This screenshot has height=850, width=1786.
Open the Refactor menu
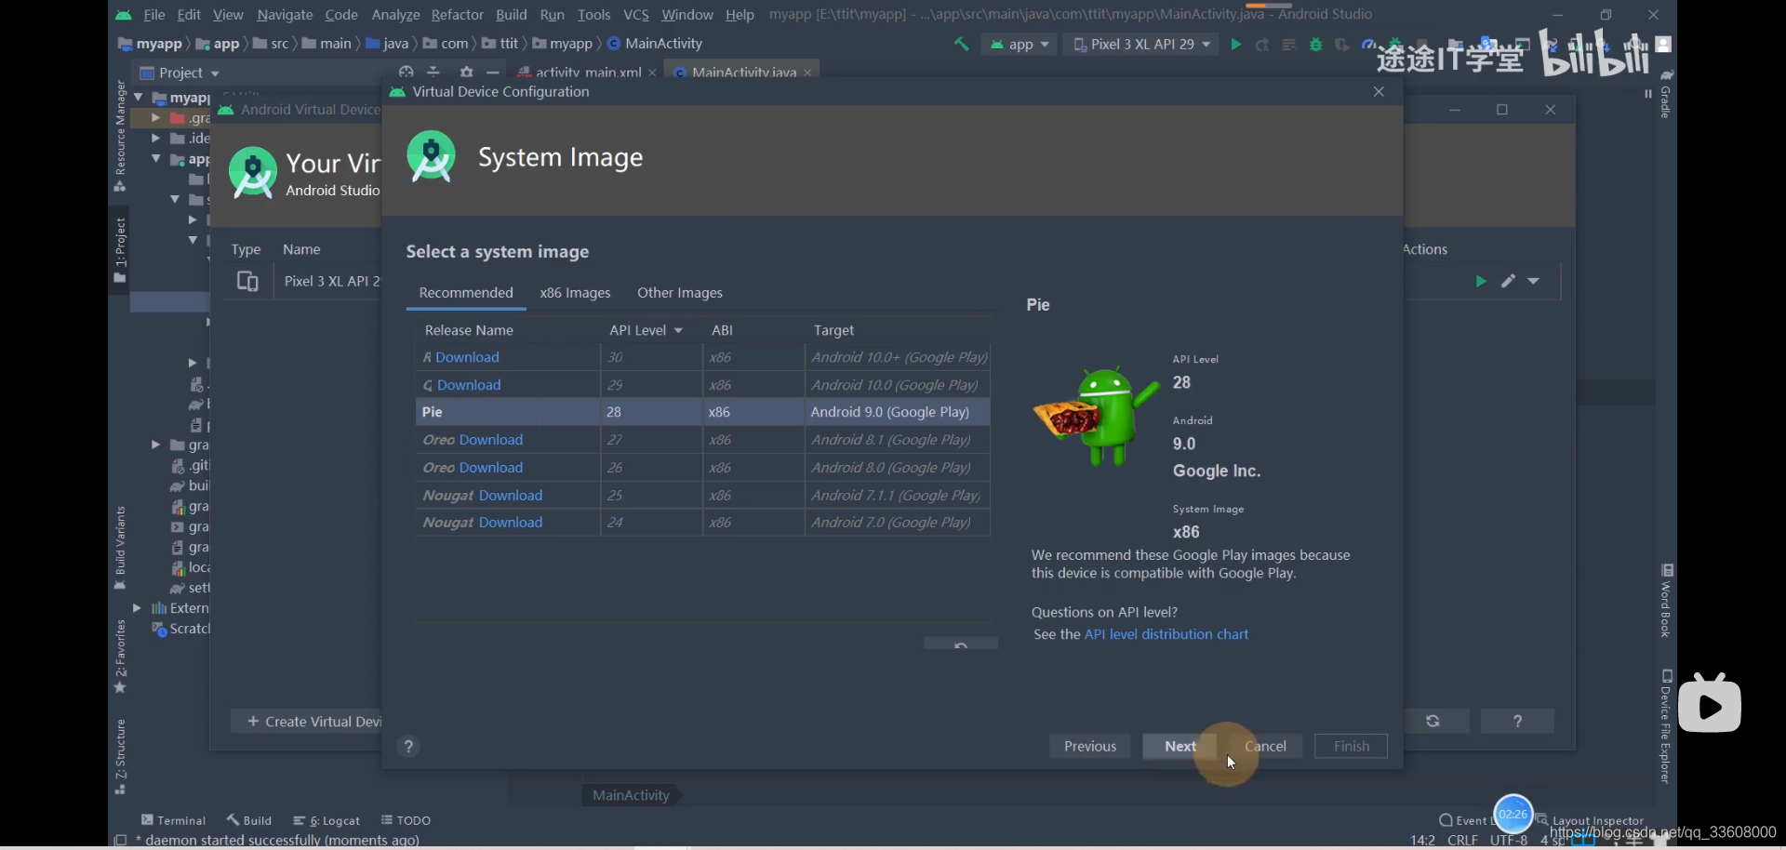tap(457, 15)
